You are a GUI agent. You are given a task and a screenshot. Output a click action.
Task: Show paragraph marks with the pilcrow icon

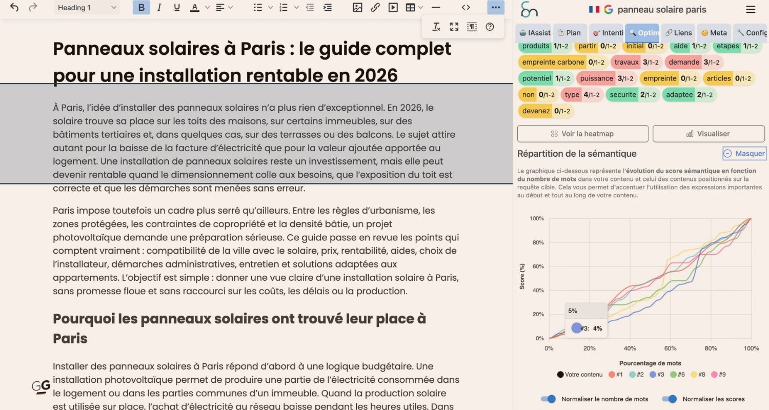[x=472, y=27]
